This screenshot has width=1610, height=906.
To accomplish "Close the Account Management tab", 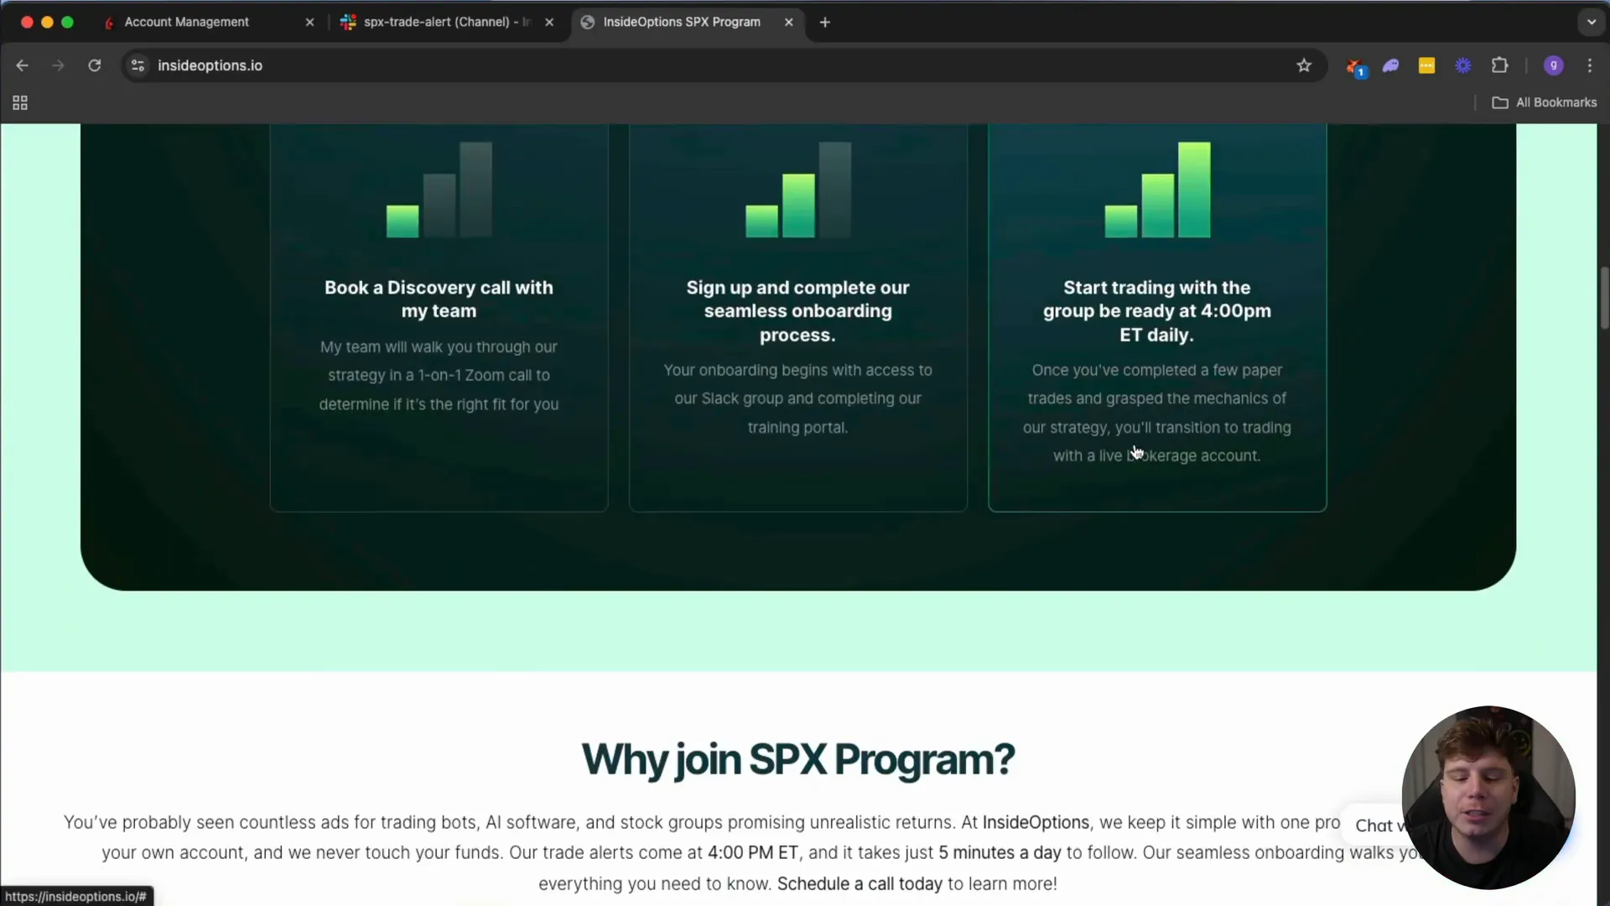I will click(x=310, y=23).
